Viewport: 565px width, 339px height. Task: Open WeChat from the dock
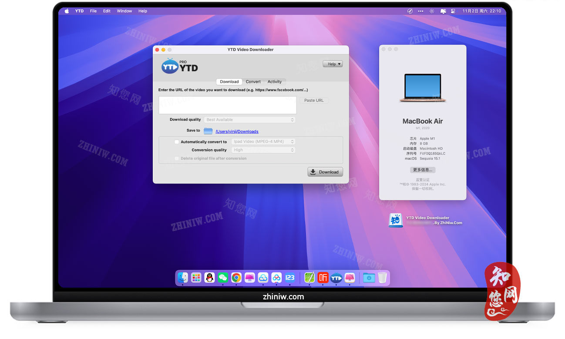[223, 278]
